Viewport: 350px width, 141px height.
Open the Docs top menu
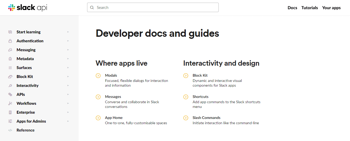(x=292, y=8)
